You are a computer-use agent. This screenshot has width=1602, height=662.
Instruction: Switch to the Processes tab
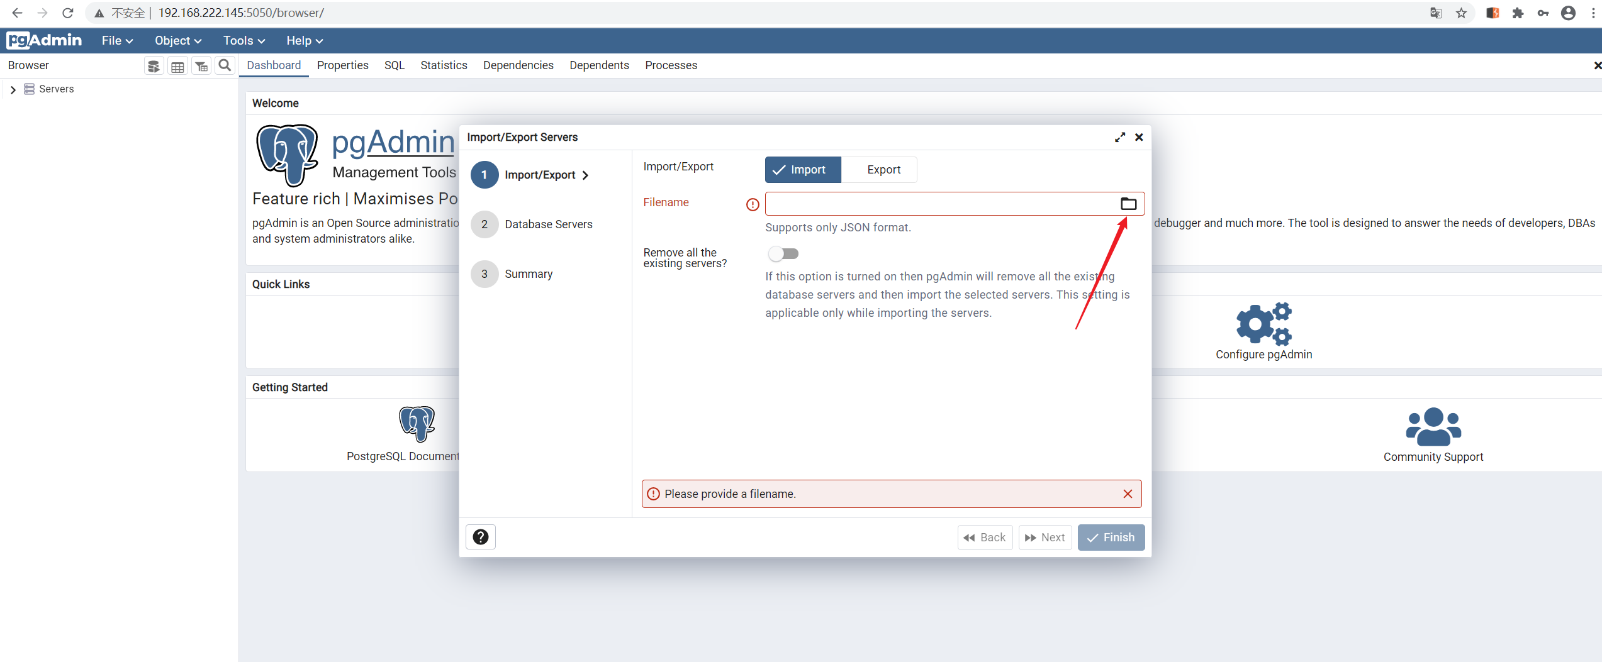coord(671,65)
